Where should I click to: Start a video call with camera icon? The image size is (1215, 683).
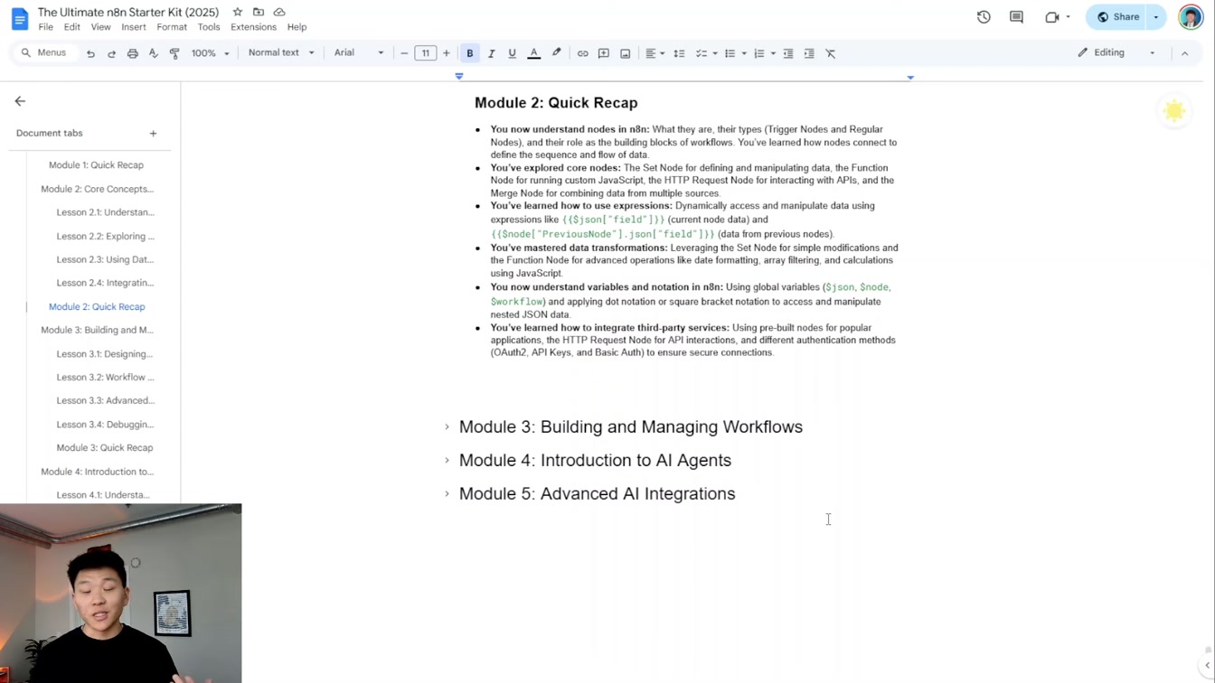click(x=1052, y=16)
